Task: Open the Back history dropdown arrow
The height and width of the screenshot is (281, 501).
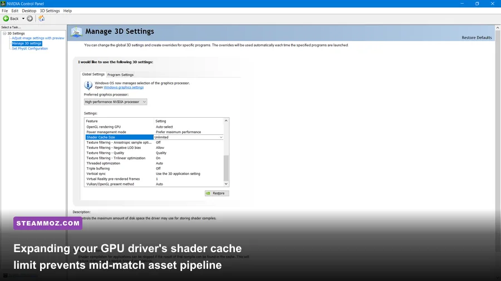Action: (x=23, y=18)
